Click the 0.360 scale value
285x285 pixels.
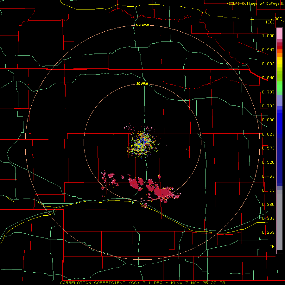[268, 205]
